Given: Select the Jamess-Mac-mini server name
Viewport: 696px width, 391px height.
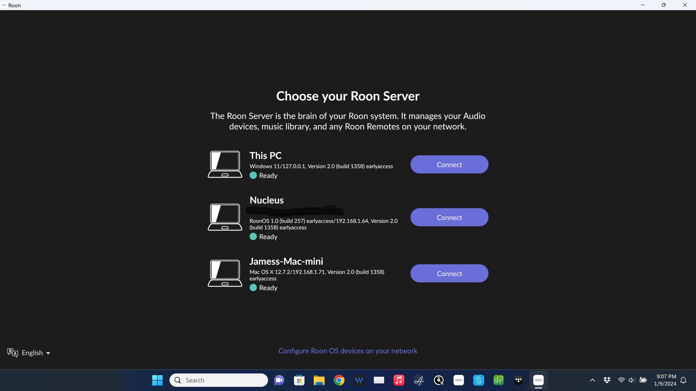Looking at the screenshot, I should [x=286, y=261].
